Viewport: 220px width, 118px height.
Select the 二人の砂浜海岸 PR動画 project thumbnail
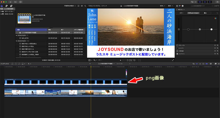tap(24, 19)
